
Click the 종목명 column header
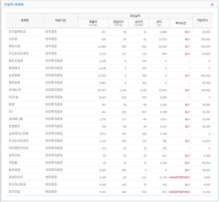click(x=25, y=21)
